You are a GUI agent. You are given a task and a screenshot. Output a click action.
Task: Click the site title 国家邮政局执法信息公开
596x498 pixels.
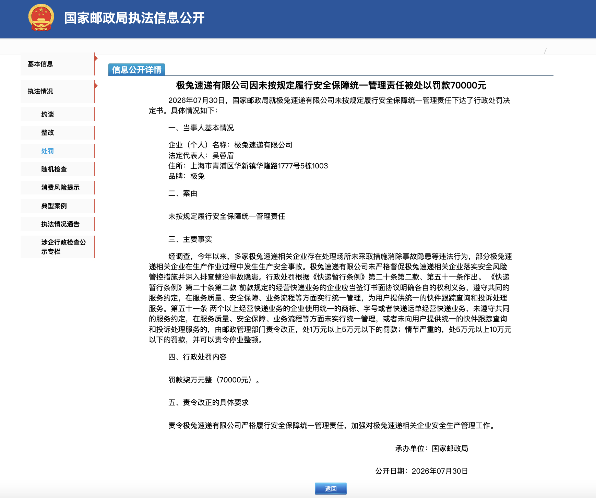134,18
